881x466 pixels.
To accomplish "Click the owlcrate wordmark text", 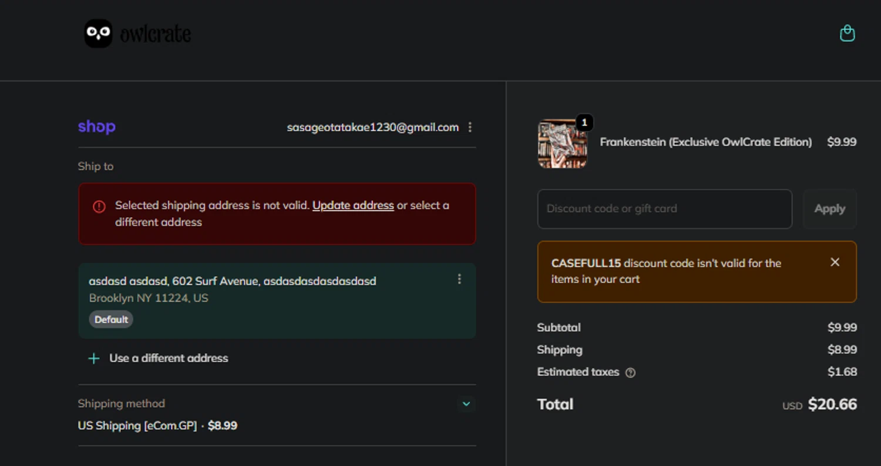I will click(x=156, y=33).
